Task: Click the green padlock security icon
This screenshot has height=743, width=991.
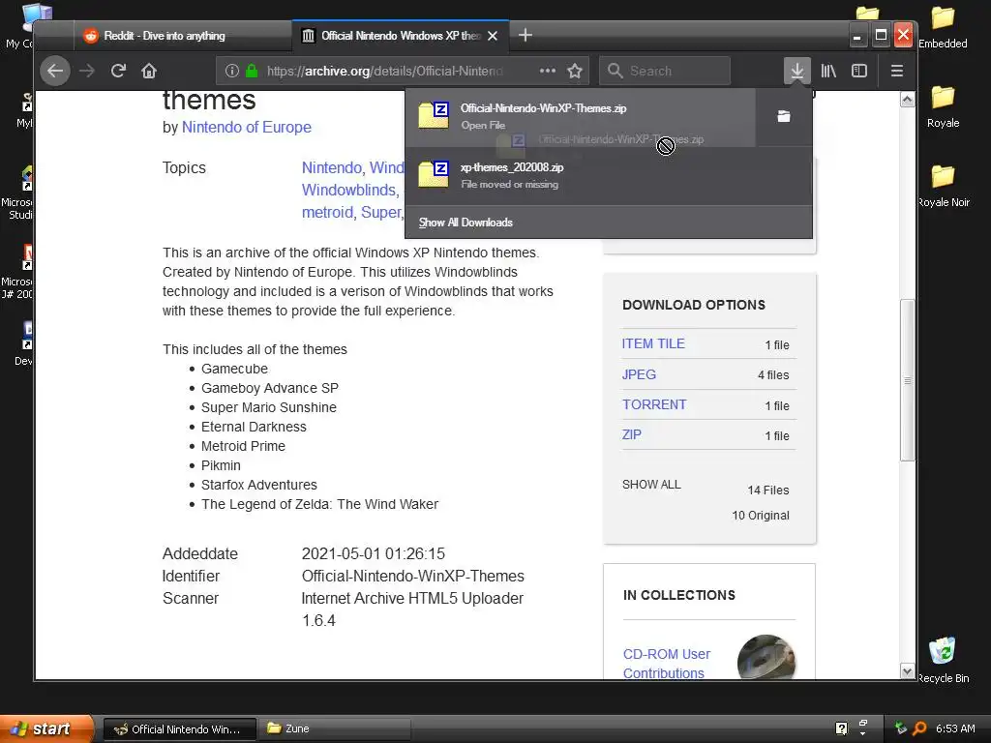Action: pyautogui.click(x=252, y=71)
